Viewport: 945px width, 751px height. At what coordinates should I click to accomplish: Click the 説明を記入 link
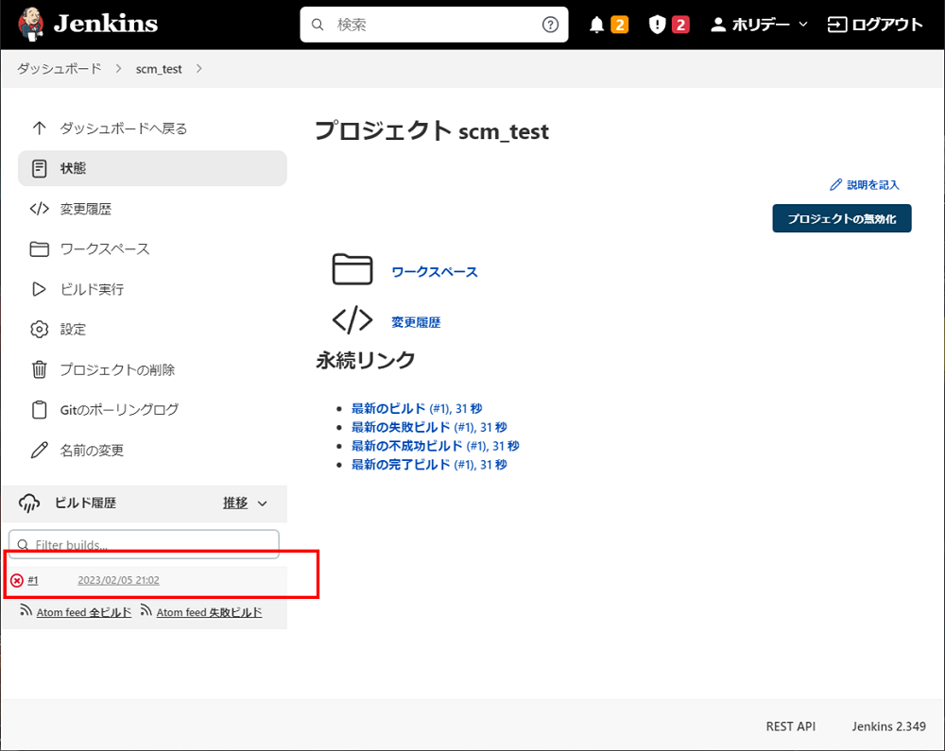click(x=872, y=185)
